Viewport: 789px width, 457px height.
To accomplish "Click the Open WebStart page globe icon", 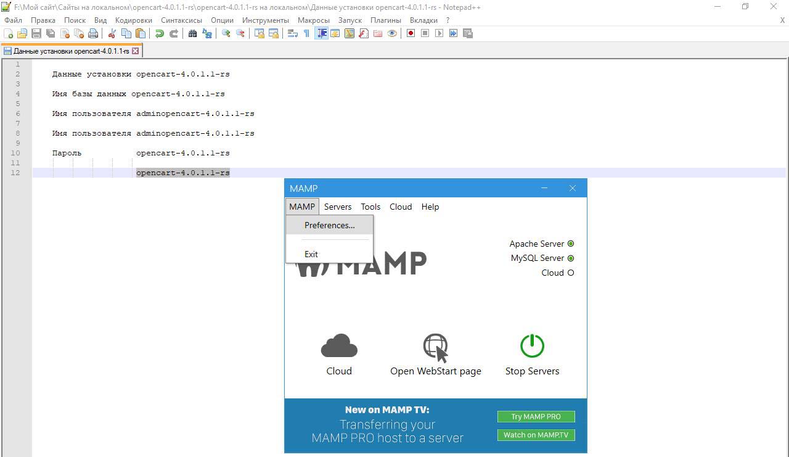I will tap(435, 348).
